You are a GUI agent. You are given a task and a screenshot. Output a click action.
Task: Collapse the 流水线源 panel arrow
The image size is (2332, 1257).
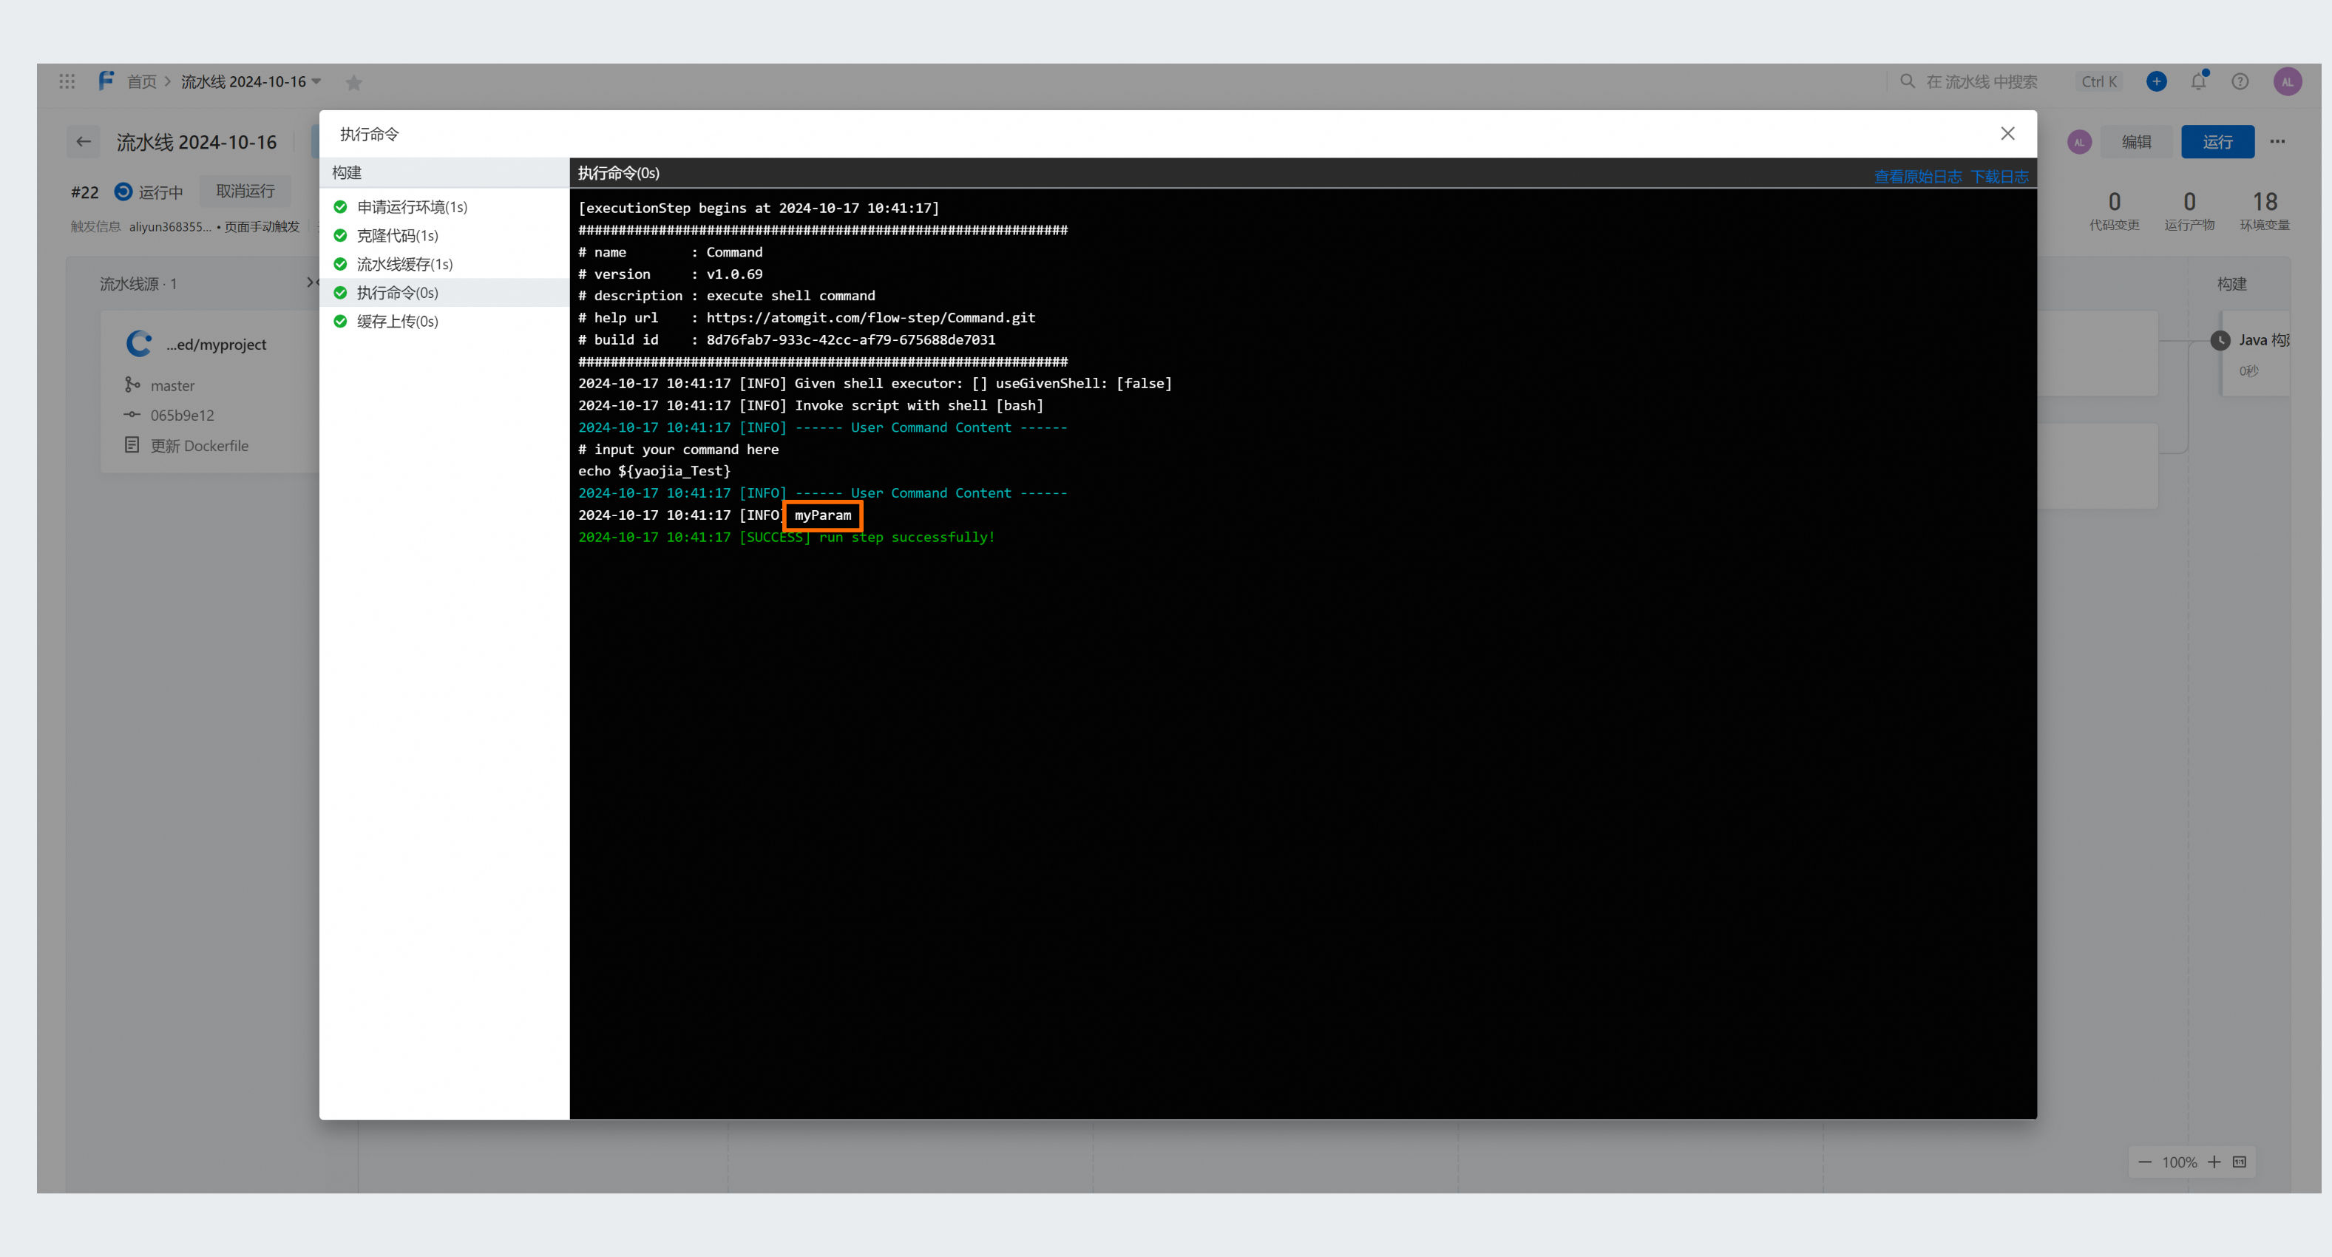click(311, 282)
